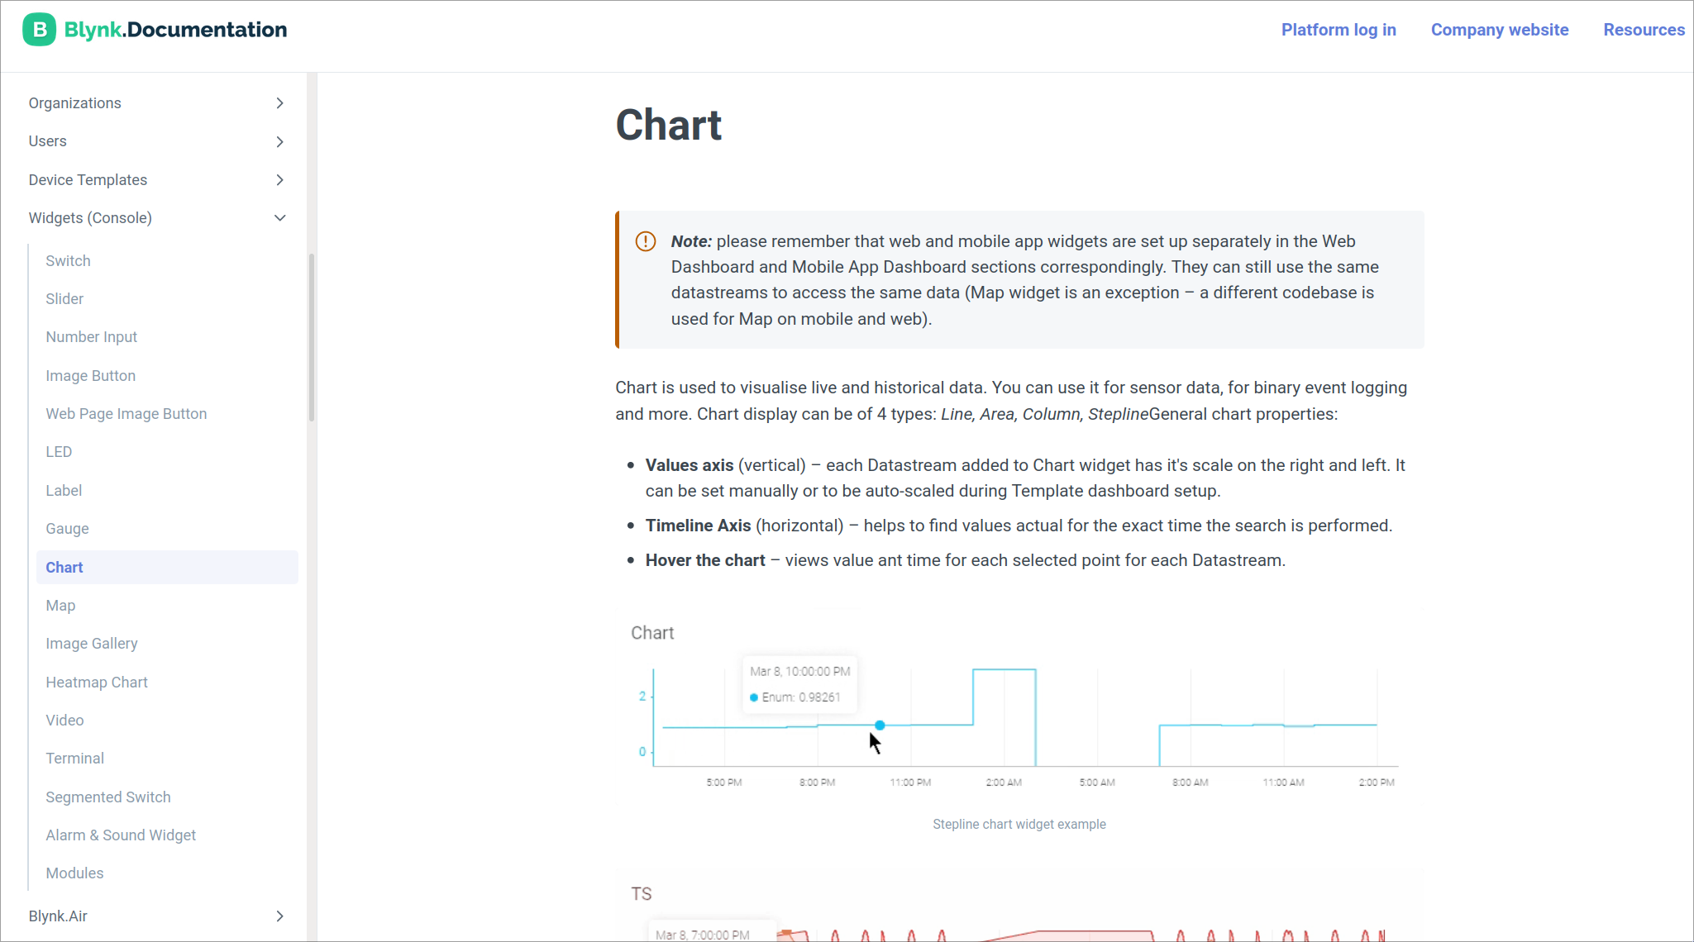The width and height of the screenshot is (1694, 942).
Task: Select the Device Templates menu item
Action: (88, 178)
